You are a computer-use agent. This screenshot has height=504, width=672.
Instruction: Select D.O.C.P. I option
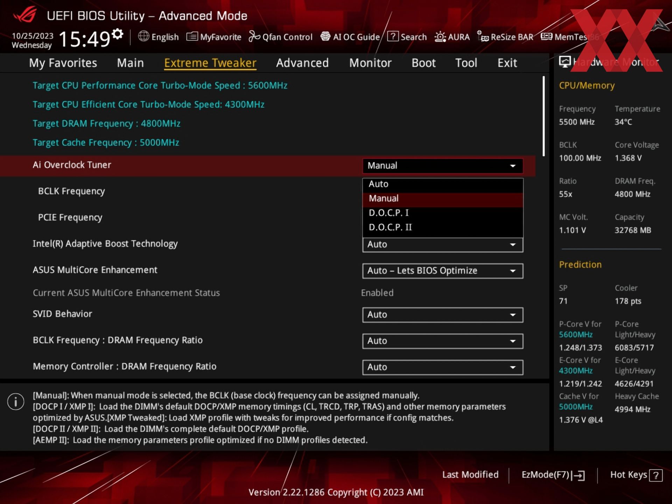443,213
